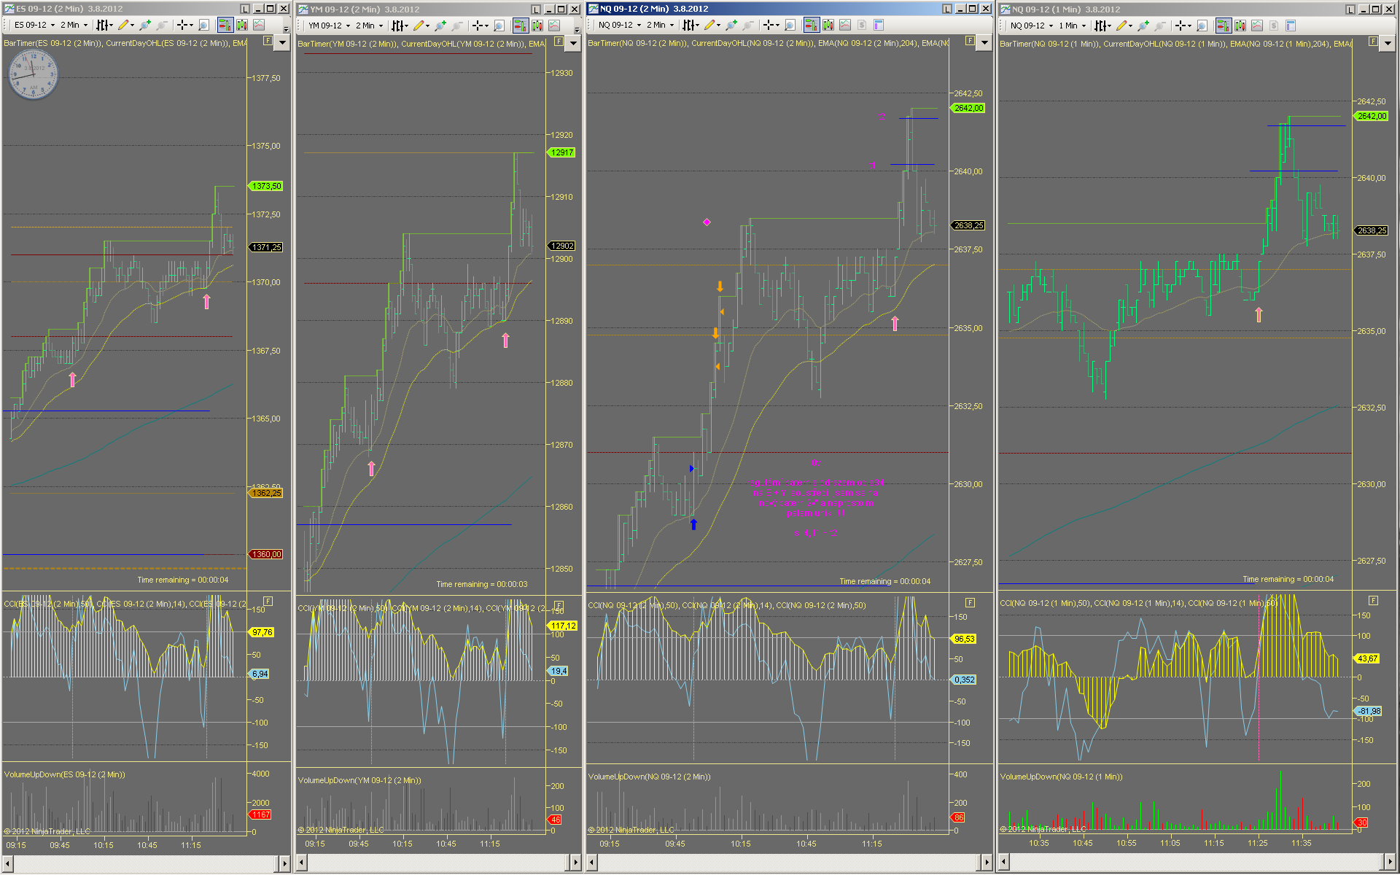
Task: Click the L link button in the NQ 2 Min title bar
Action: 946,9
